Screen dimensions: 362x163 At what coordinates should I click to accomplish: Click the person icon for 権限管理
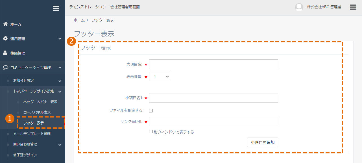[x=5, y=53]
